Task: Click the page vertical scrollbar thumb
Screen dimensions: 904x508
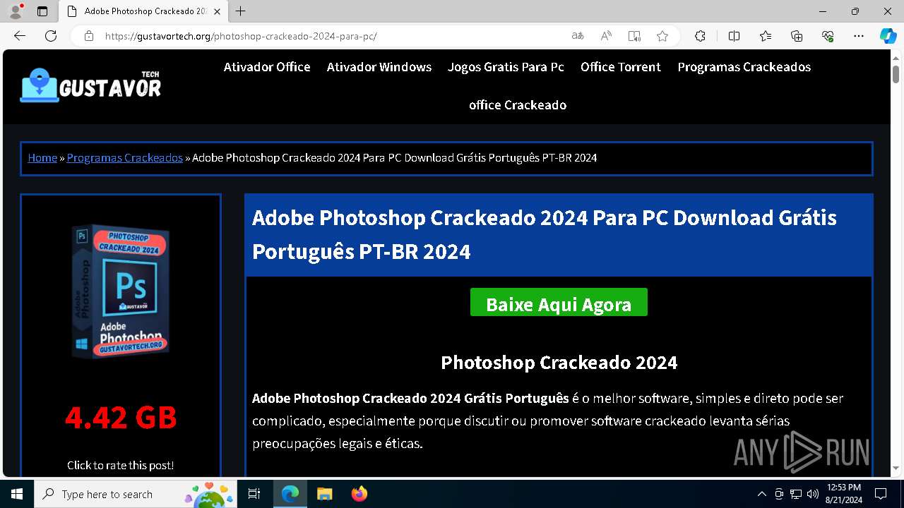Action: click(896, 74)
